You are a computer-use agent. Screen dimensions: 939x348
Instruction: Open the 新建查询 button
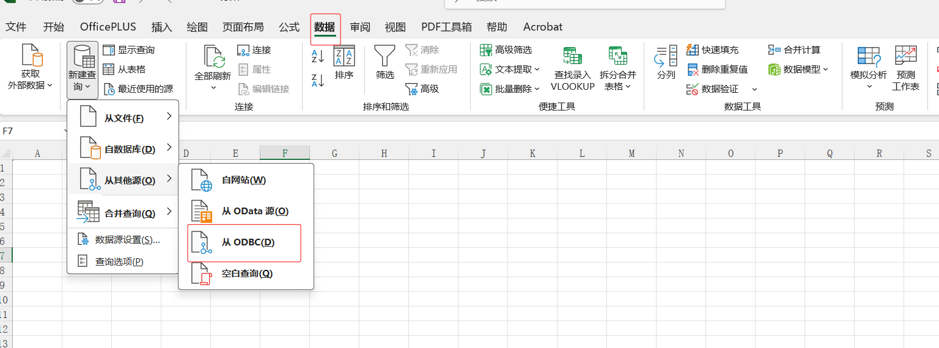point(82,70)
